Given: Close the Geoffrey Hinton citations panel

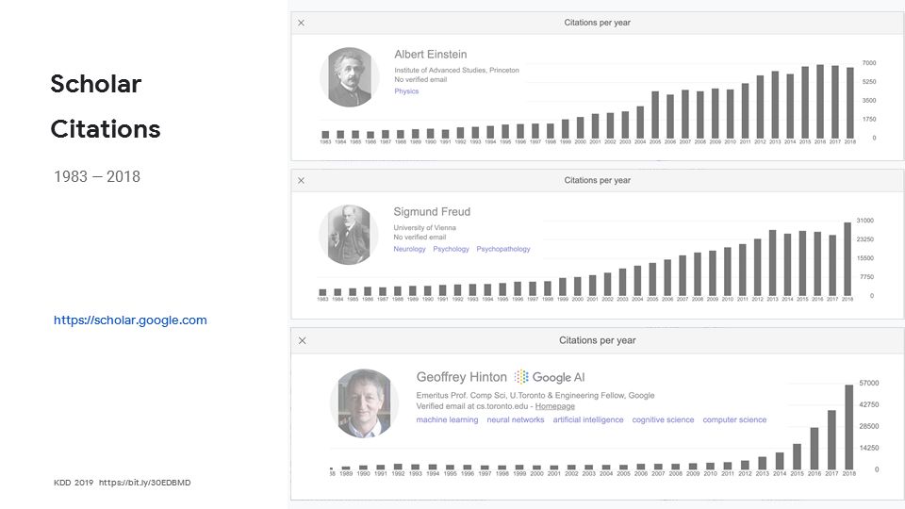Looking at the screenshot, I should [302, 340].
